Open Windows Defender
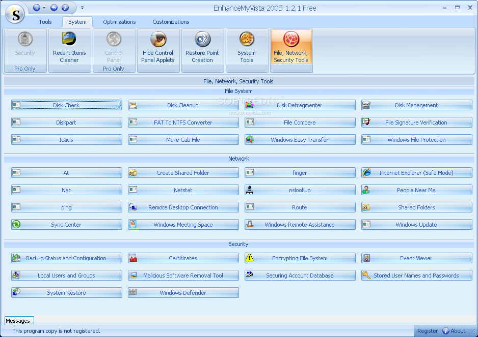 [183, 293]
